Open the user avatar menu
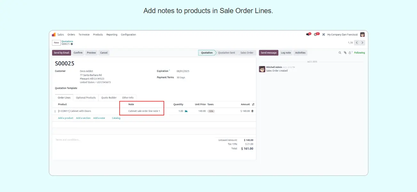417x192 pixels. (x=362, y=35)
